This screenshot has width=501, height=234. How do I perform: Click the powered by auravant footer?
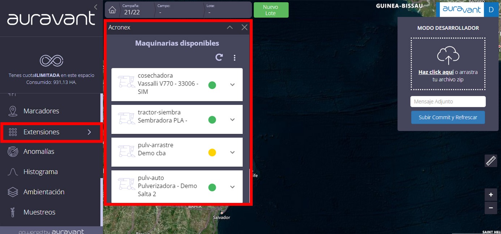point(51,231)
